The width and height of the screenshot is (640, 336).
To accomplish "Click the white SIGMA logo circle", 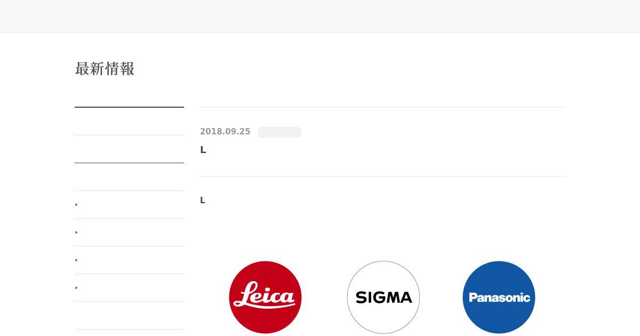I will 383,297.
